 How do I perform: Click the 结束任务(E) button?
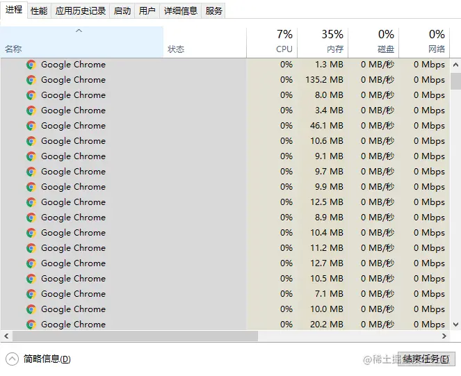pos(426,359)
